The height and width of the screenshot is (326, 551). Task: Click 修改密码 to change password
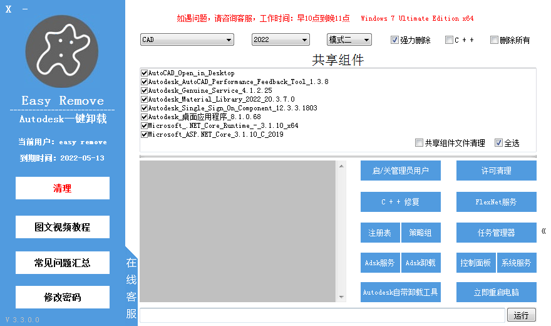tap(63, 297)
